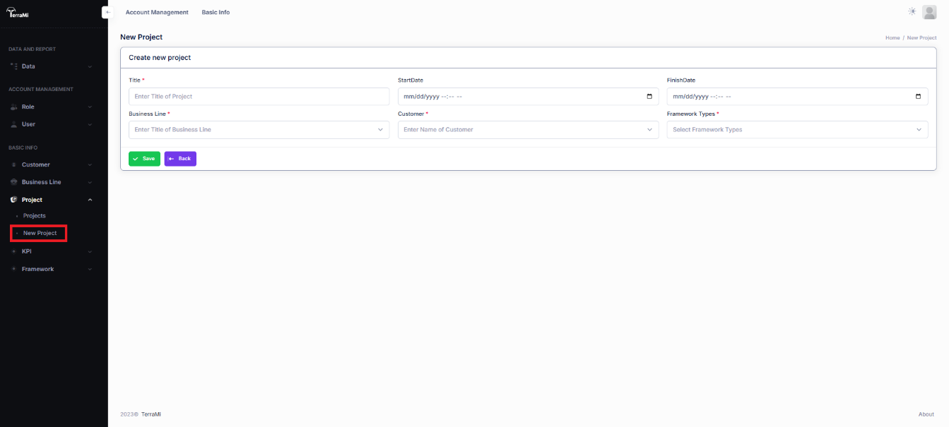This screenshot has width=949, height=427.
Task: Collapse the sidebar with arrow toggle
Action: pos(107,12)
